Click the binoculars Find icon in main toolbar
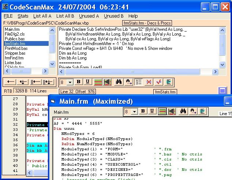 pos(119,82)
